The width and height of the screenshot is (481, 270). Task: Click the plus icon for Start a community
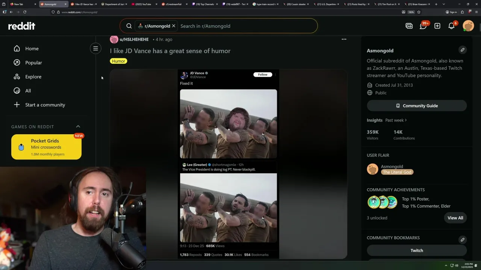17,105
